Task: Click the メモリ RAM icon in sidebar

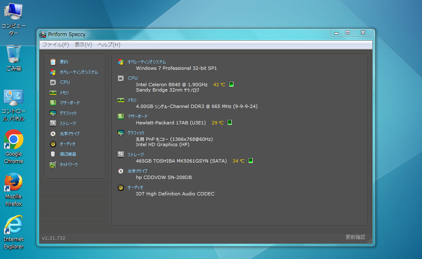Action: click(53, 92)
